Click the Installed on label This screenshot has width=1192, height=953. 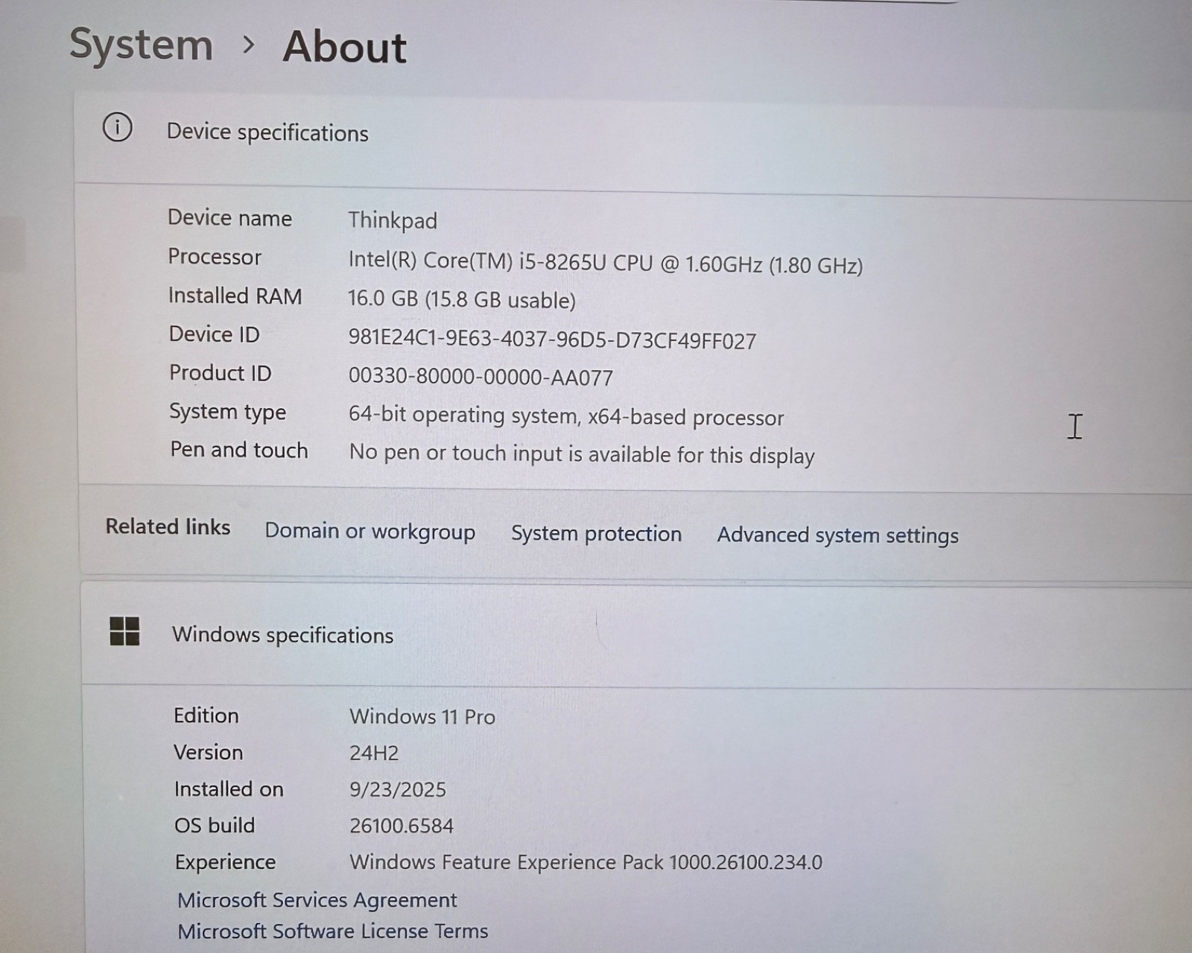(229, 789)
